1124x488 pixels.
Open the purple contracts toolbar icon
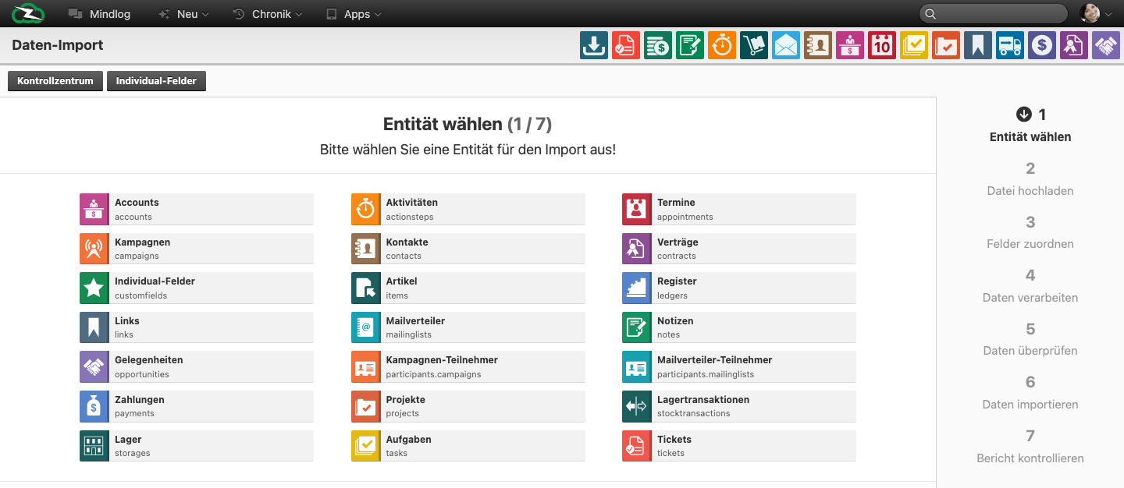click(1074, 45)
